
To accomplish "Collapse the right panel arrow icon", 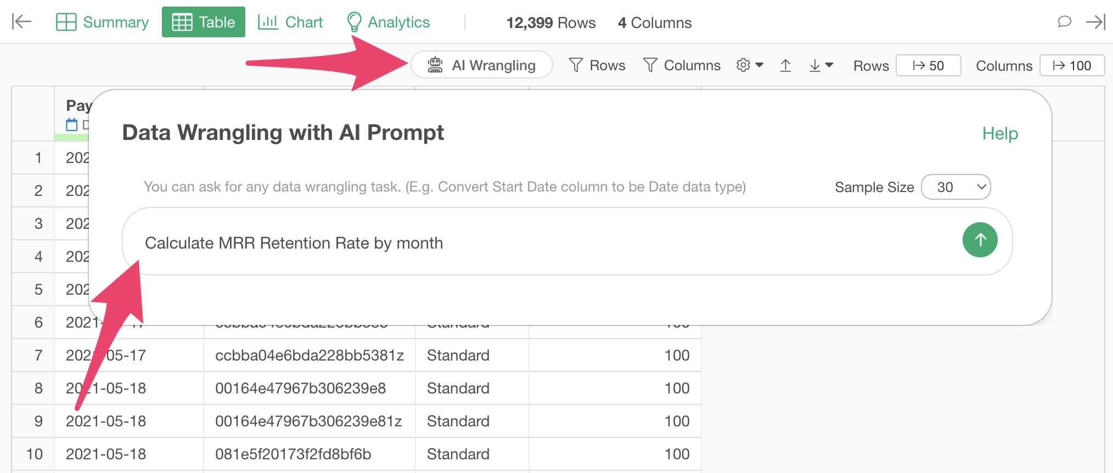I will (1095, 22).
